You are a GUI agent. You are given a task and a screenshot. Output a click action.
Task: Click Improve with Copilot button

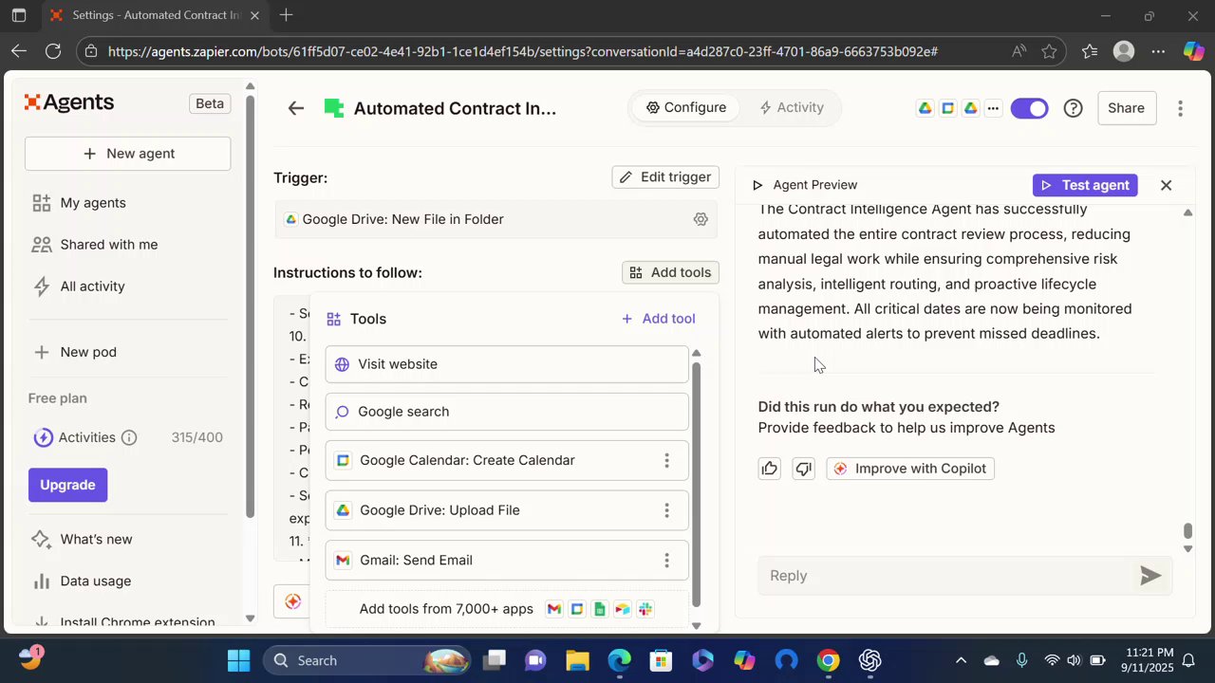click(910, 469)
